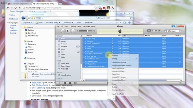Uncheck the Walking Away song checkbox
Viewport: 193px width, 108px height.
point(86,61)
